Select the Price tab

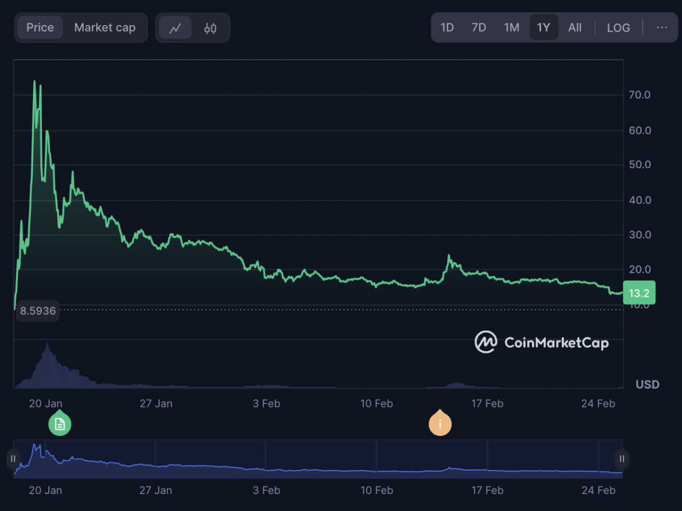click(x=40, y=28)
